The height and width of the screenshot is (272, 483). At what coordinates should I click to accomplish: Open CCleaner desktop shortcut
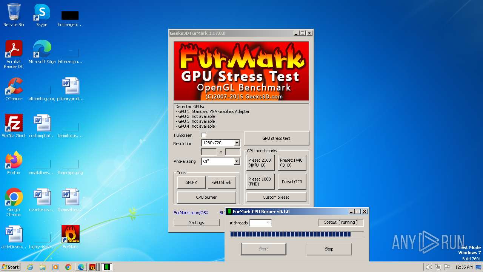14,89
